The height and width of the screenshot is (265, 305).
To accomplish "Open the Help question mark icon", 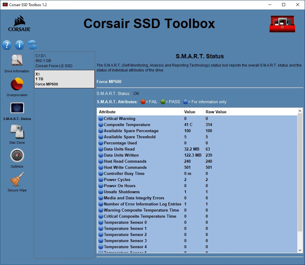I will 7,45.
